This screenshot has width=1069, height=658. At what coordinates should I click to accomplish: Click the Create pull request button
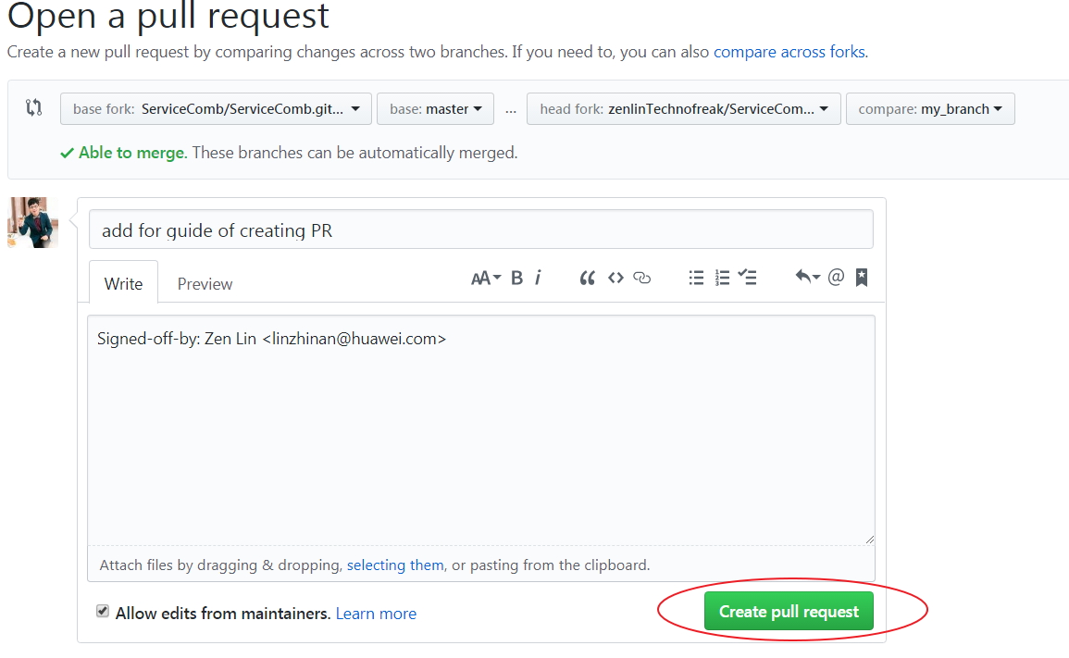tap(789, 612)
